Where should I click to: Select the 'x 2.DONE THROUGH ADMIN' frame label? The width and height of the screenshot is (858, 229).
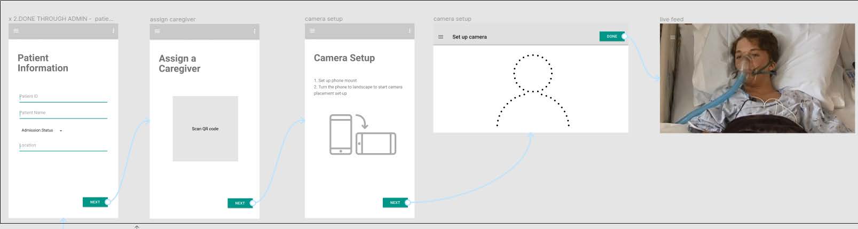(x=61, y=19)
